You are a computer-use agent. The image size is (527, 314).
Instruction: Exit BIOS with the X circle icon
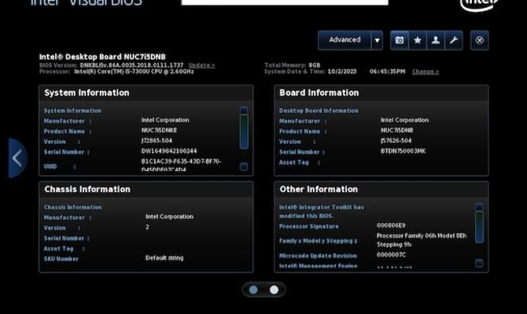coord(480,40)
